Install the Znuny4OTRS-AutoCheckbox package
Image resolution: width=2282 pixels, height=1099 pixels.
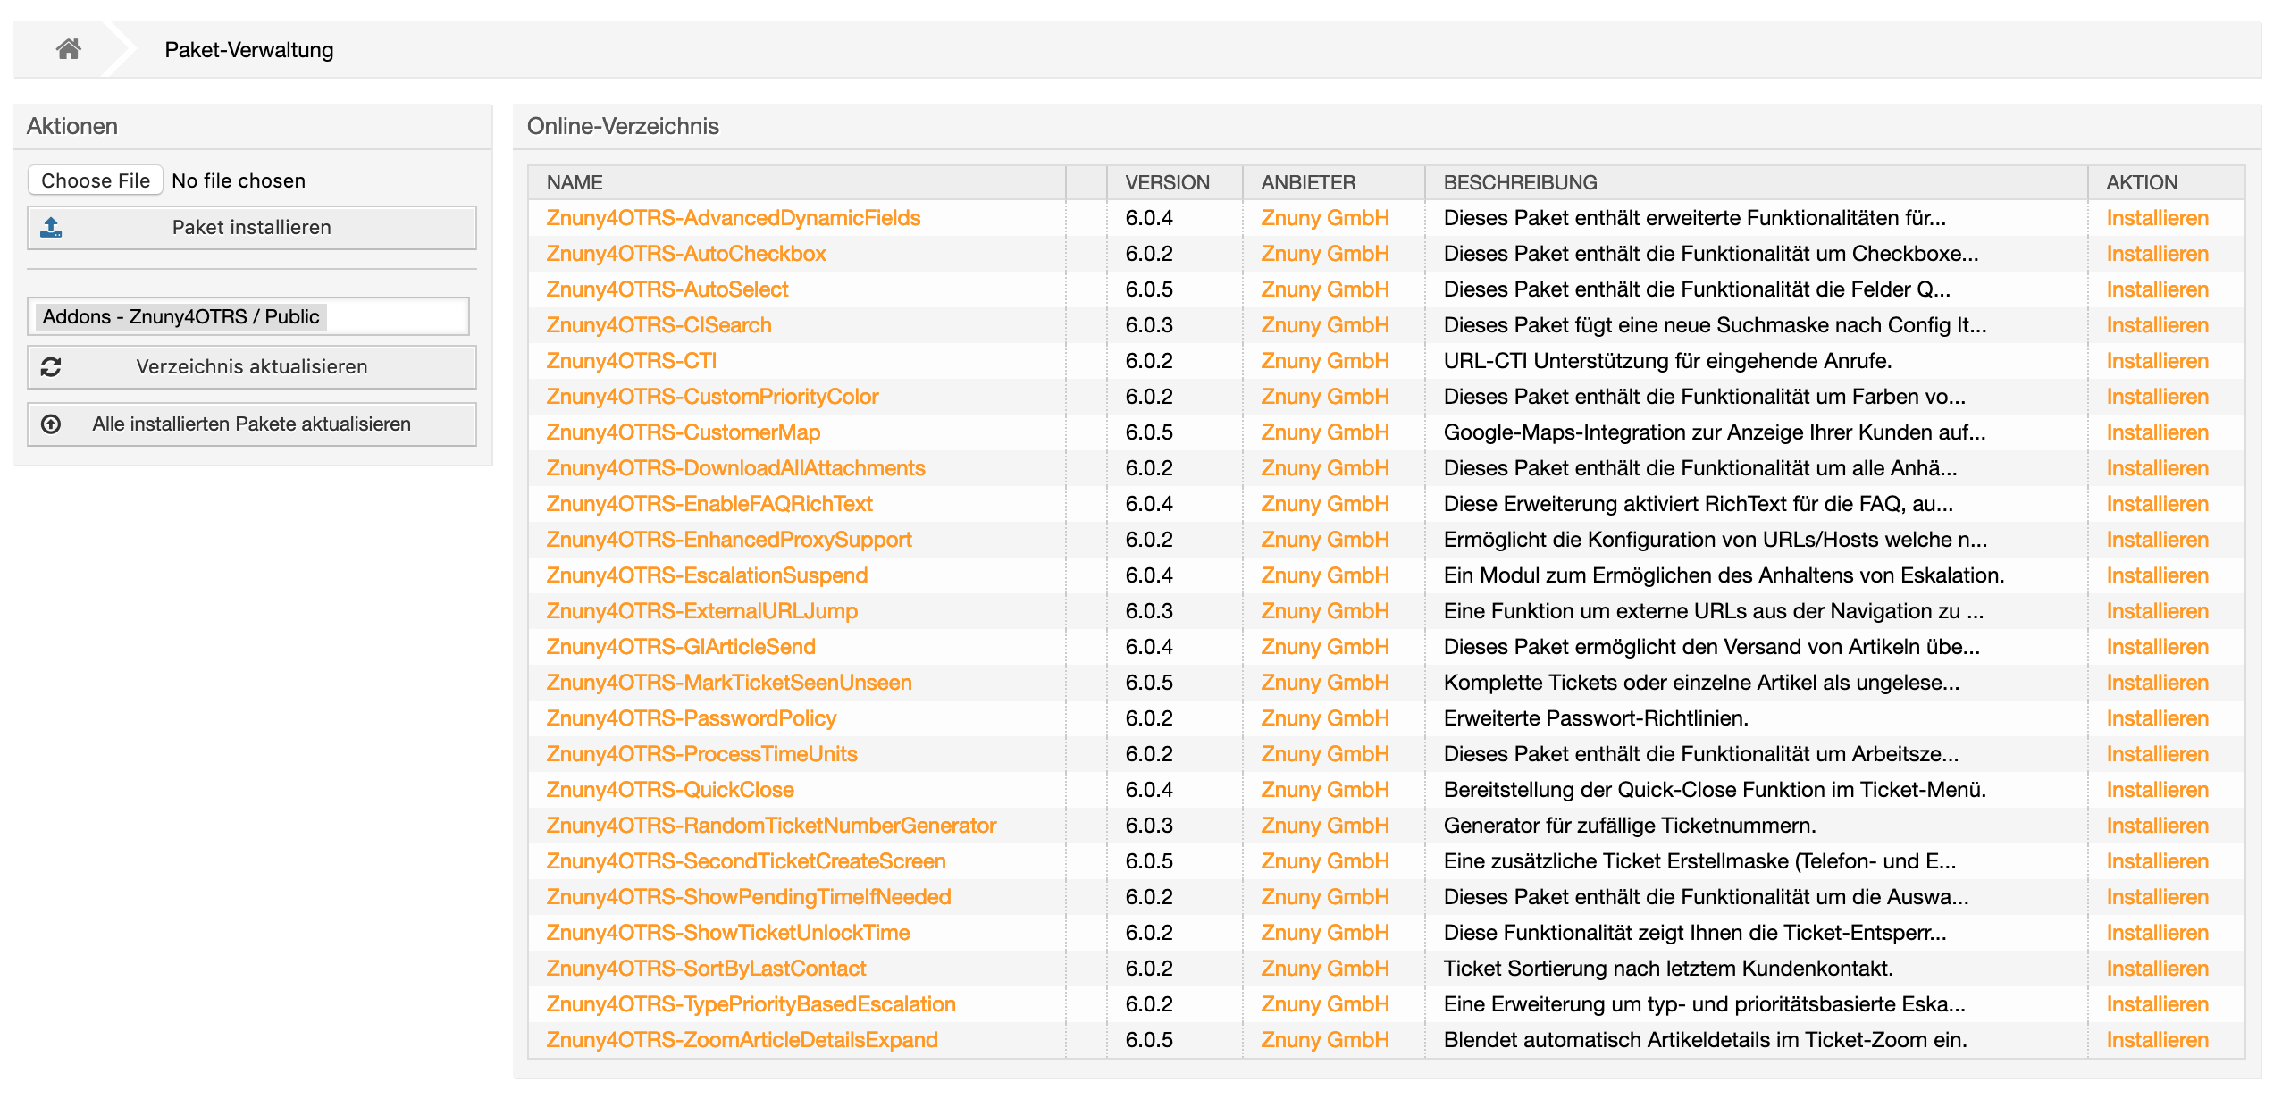point(2156,254)
